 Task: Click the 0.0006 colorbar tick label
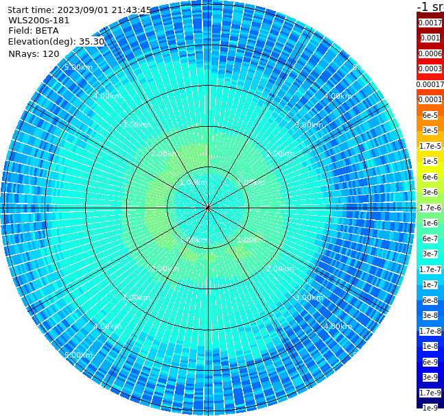[430, 53]
